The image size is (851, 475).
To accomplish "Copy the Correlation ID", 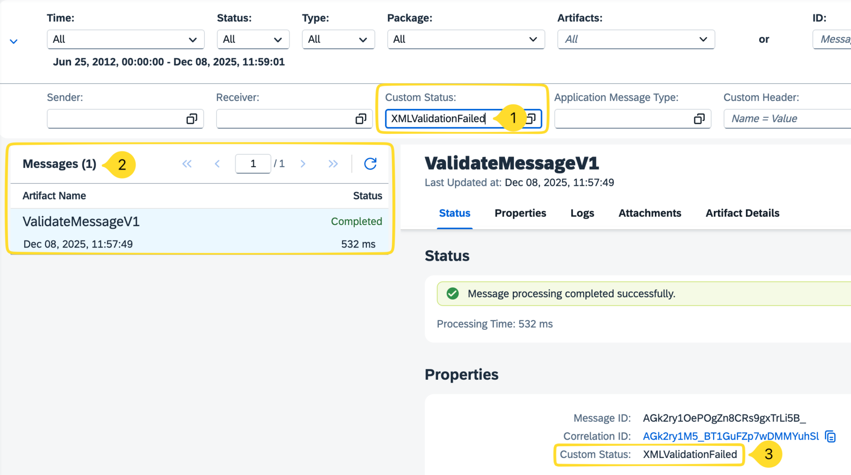I will coord(830,436).
